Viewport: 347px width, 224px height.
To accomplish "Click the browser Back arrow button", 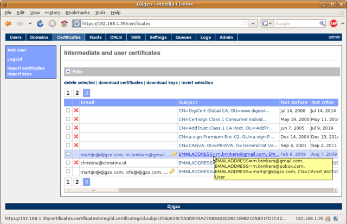I will click(x=8, y=24).
